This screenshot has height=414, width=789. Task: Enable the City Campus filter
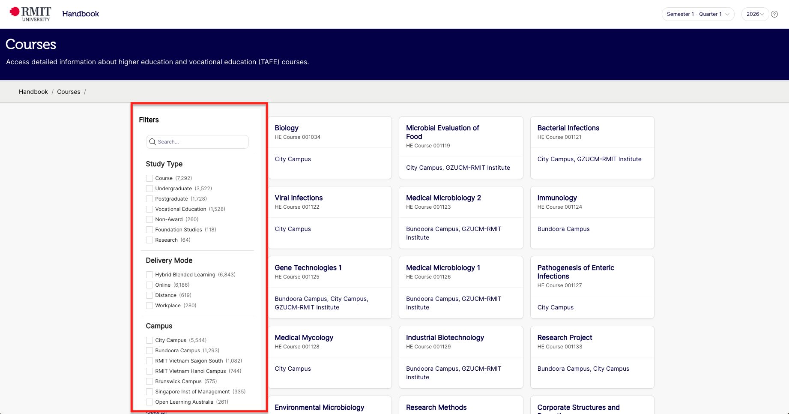149,340
